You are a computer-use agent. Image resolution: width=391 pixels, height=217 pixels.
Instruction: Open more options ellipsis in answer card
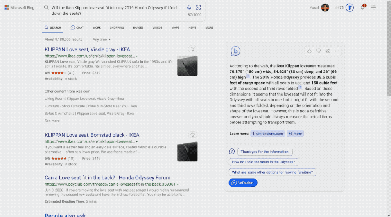coord(337,51)
